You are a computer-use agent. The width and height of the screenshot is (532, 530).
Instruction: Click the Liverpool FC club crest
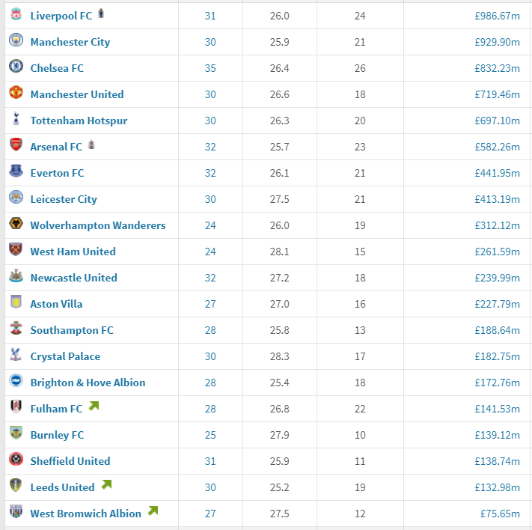pyautogui.click(x=16, y=14)
